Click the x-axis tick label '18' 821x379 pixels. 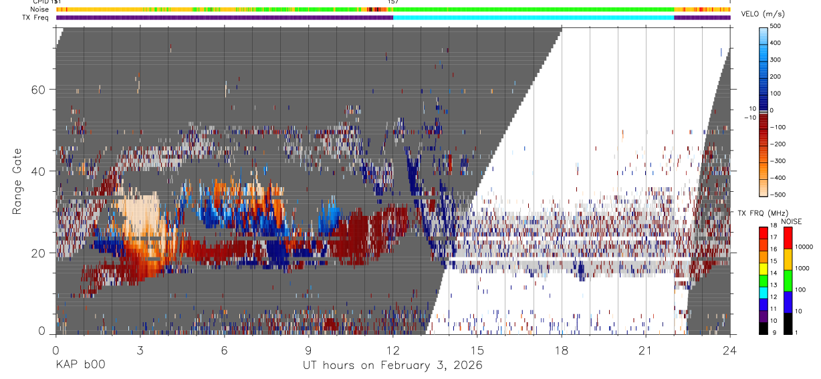pyautogui.click(x=562, y=350)
